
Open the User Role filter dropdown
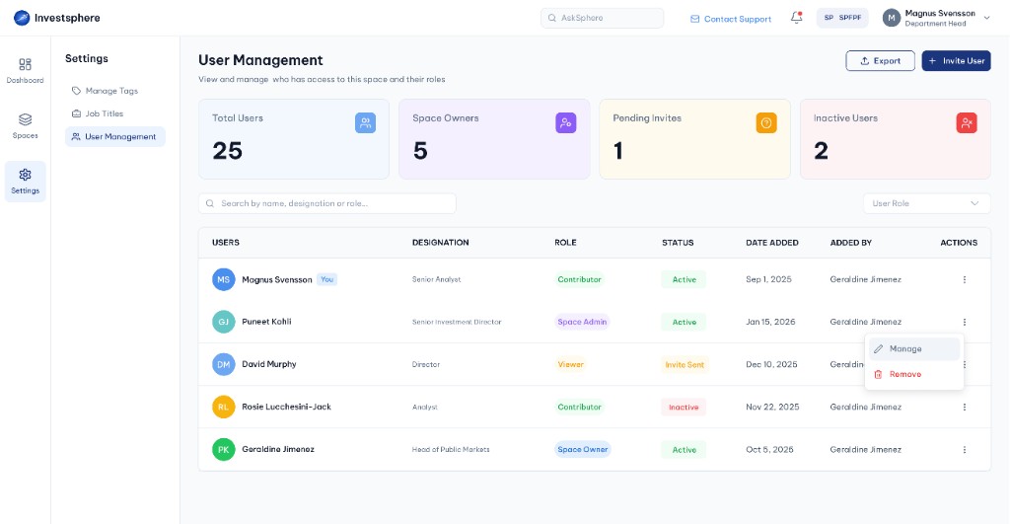[926, 203]
